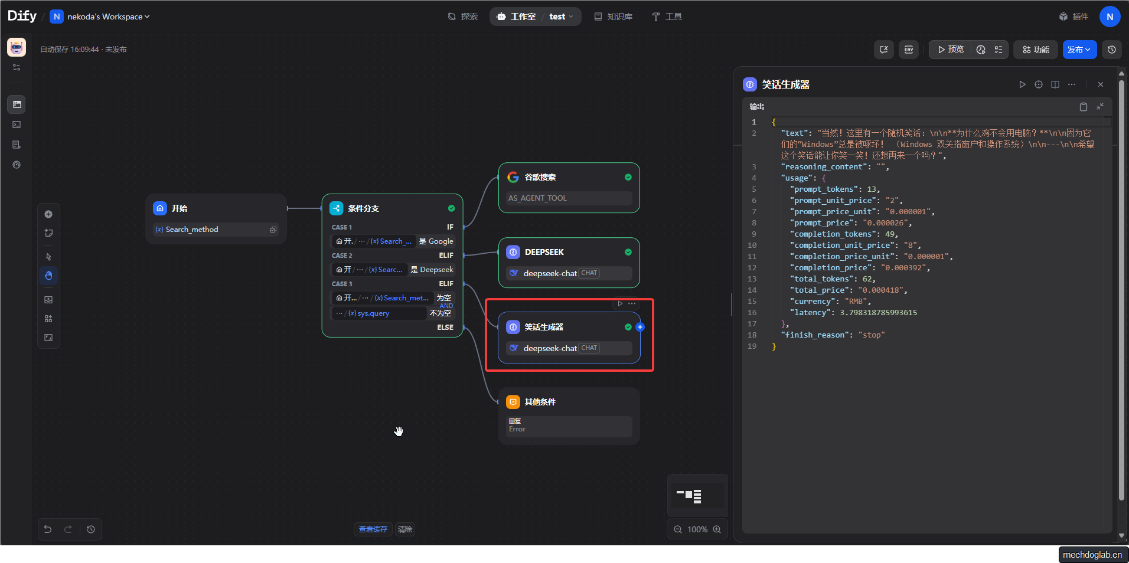Expand the 发布 publish dropdown
Image resolution: width=1129 pixels, height=563 pixels.
point(1079,50)
